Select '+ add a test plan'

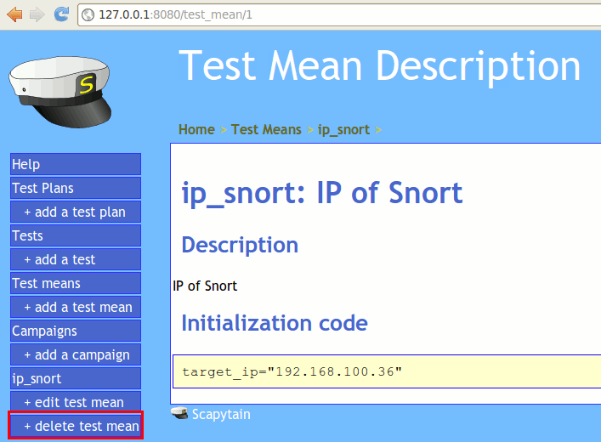coord(75,212)
